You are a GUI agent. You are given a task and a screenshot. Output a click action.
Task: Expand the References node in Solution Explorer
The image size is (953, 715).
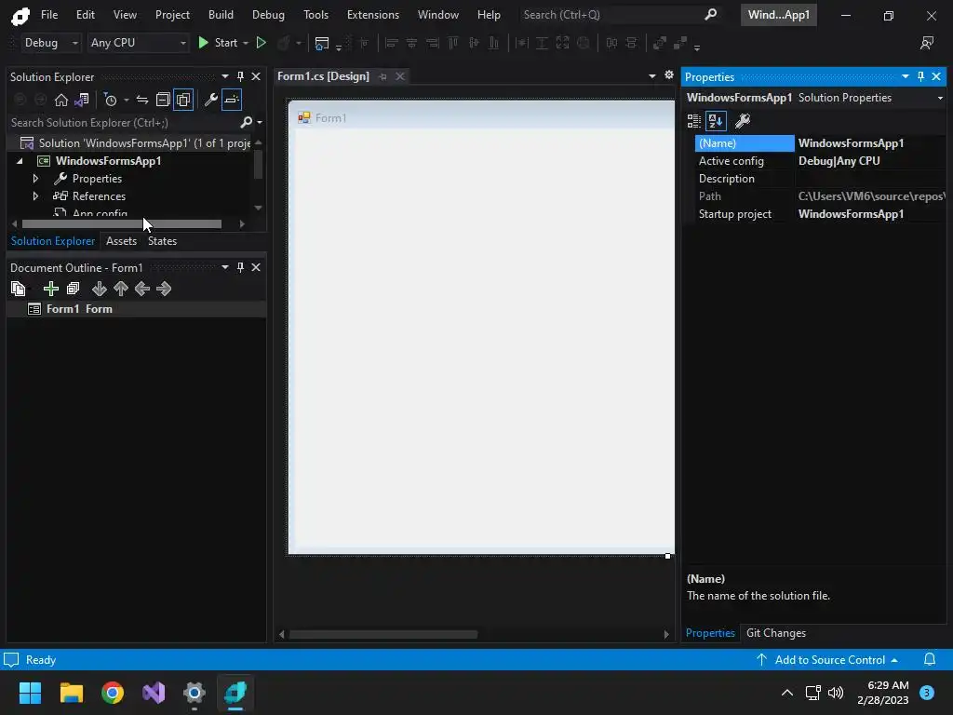(35, 196)
